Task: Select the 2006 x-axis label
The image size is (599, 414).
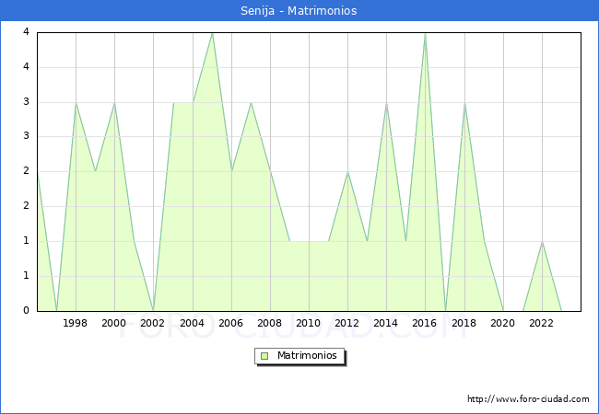Action: tap(230, 323)
